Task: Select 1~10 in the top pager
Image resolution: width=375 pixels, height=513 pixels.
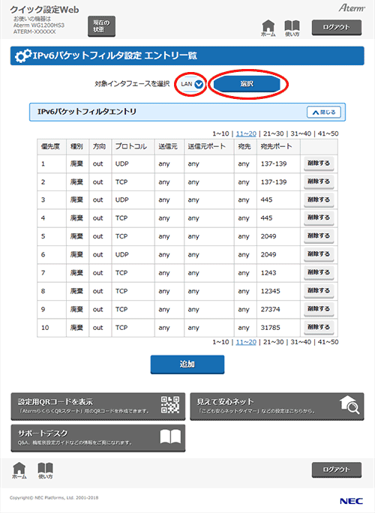Action: (220, 133)
